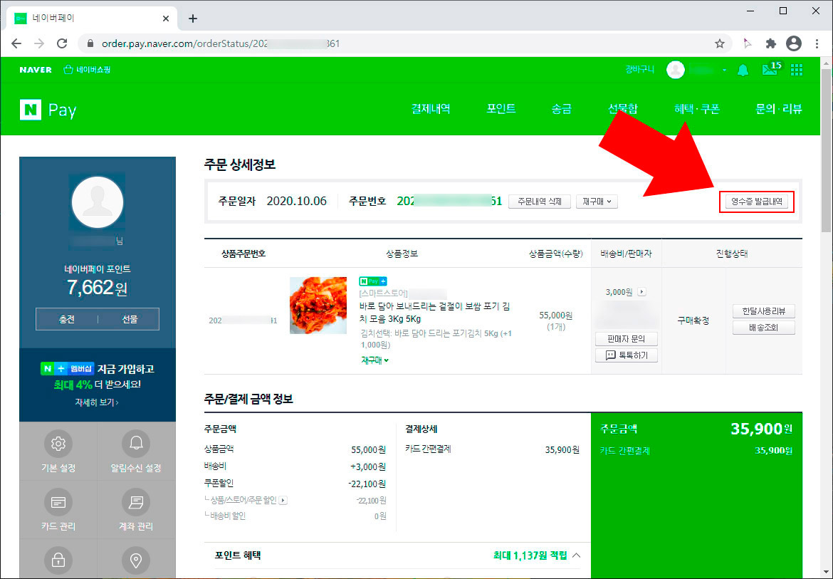
Task: Click the lock icon in the sidebar
Action: 58,560
